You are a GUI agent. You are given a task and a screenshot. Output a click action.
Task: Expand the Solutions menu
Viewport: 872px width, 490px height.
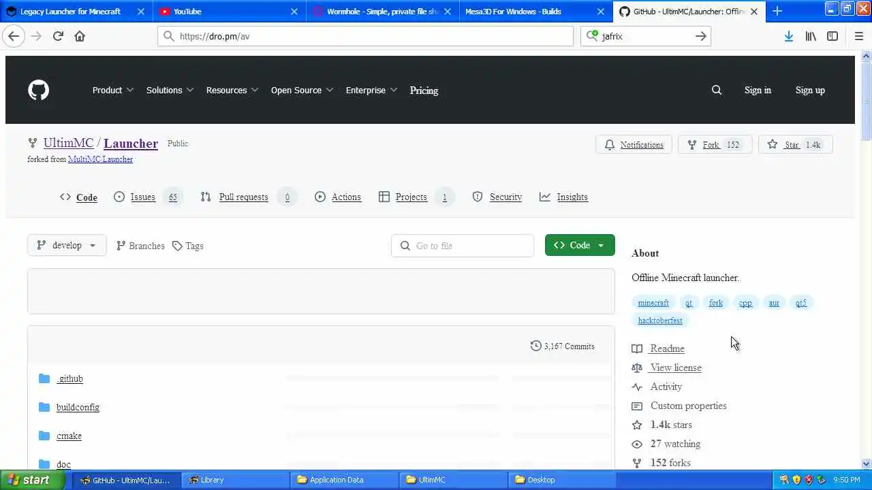tap(170, 90)
